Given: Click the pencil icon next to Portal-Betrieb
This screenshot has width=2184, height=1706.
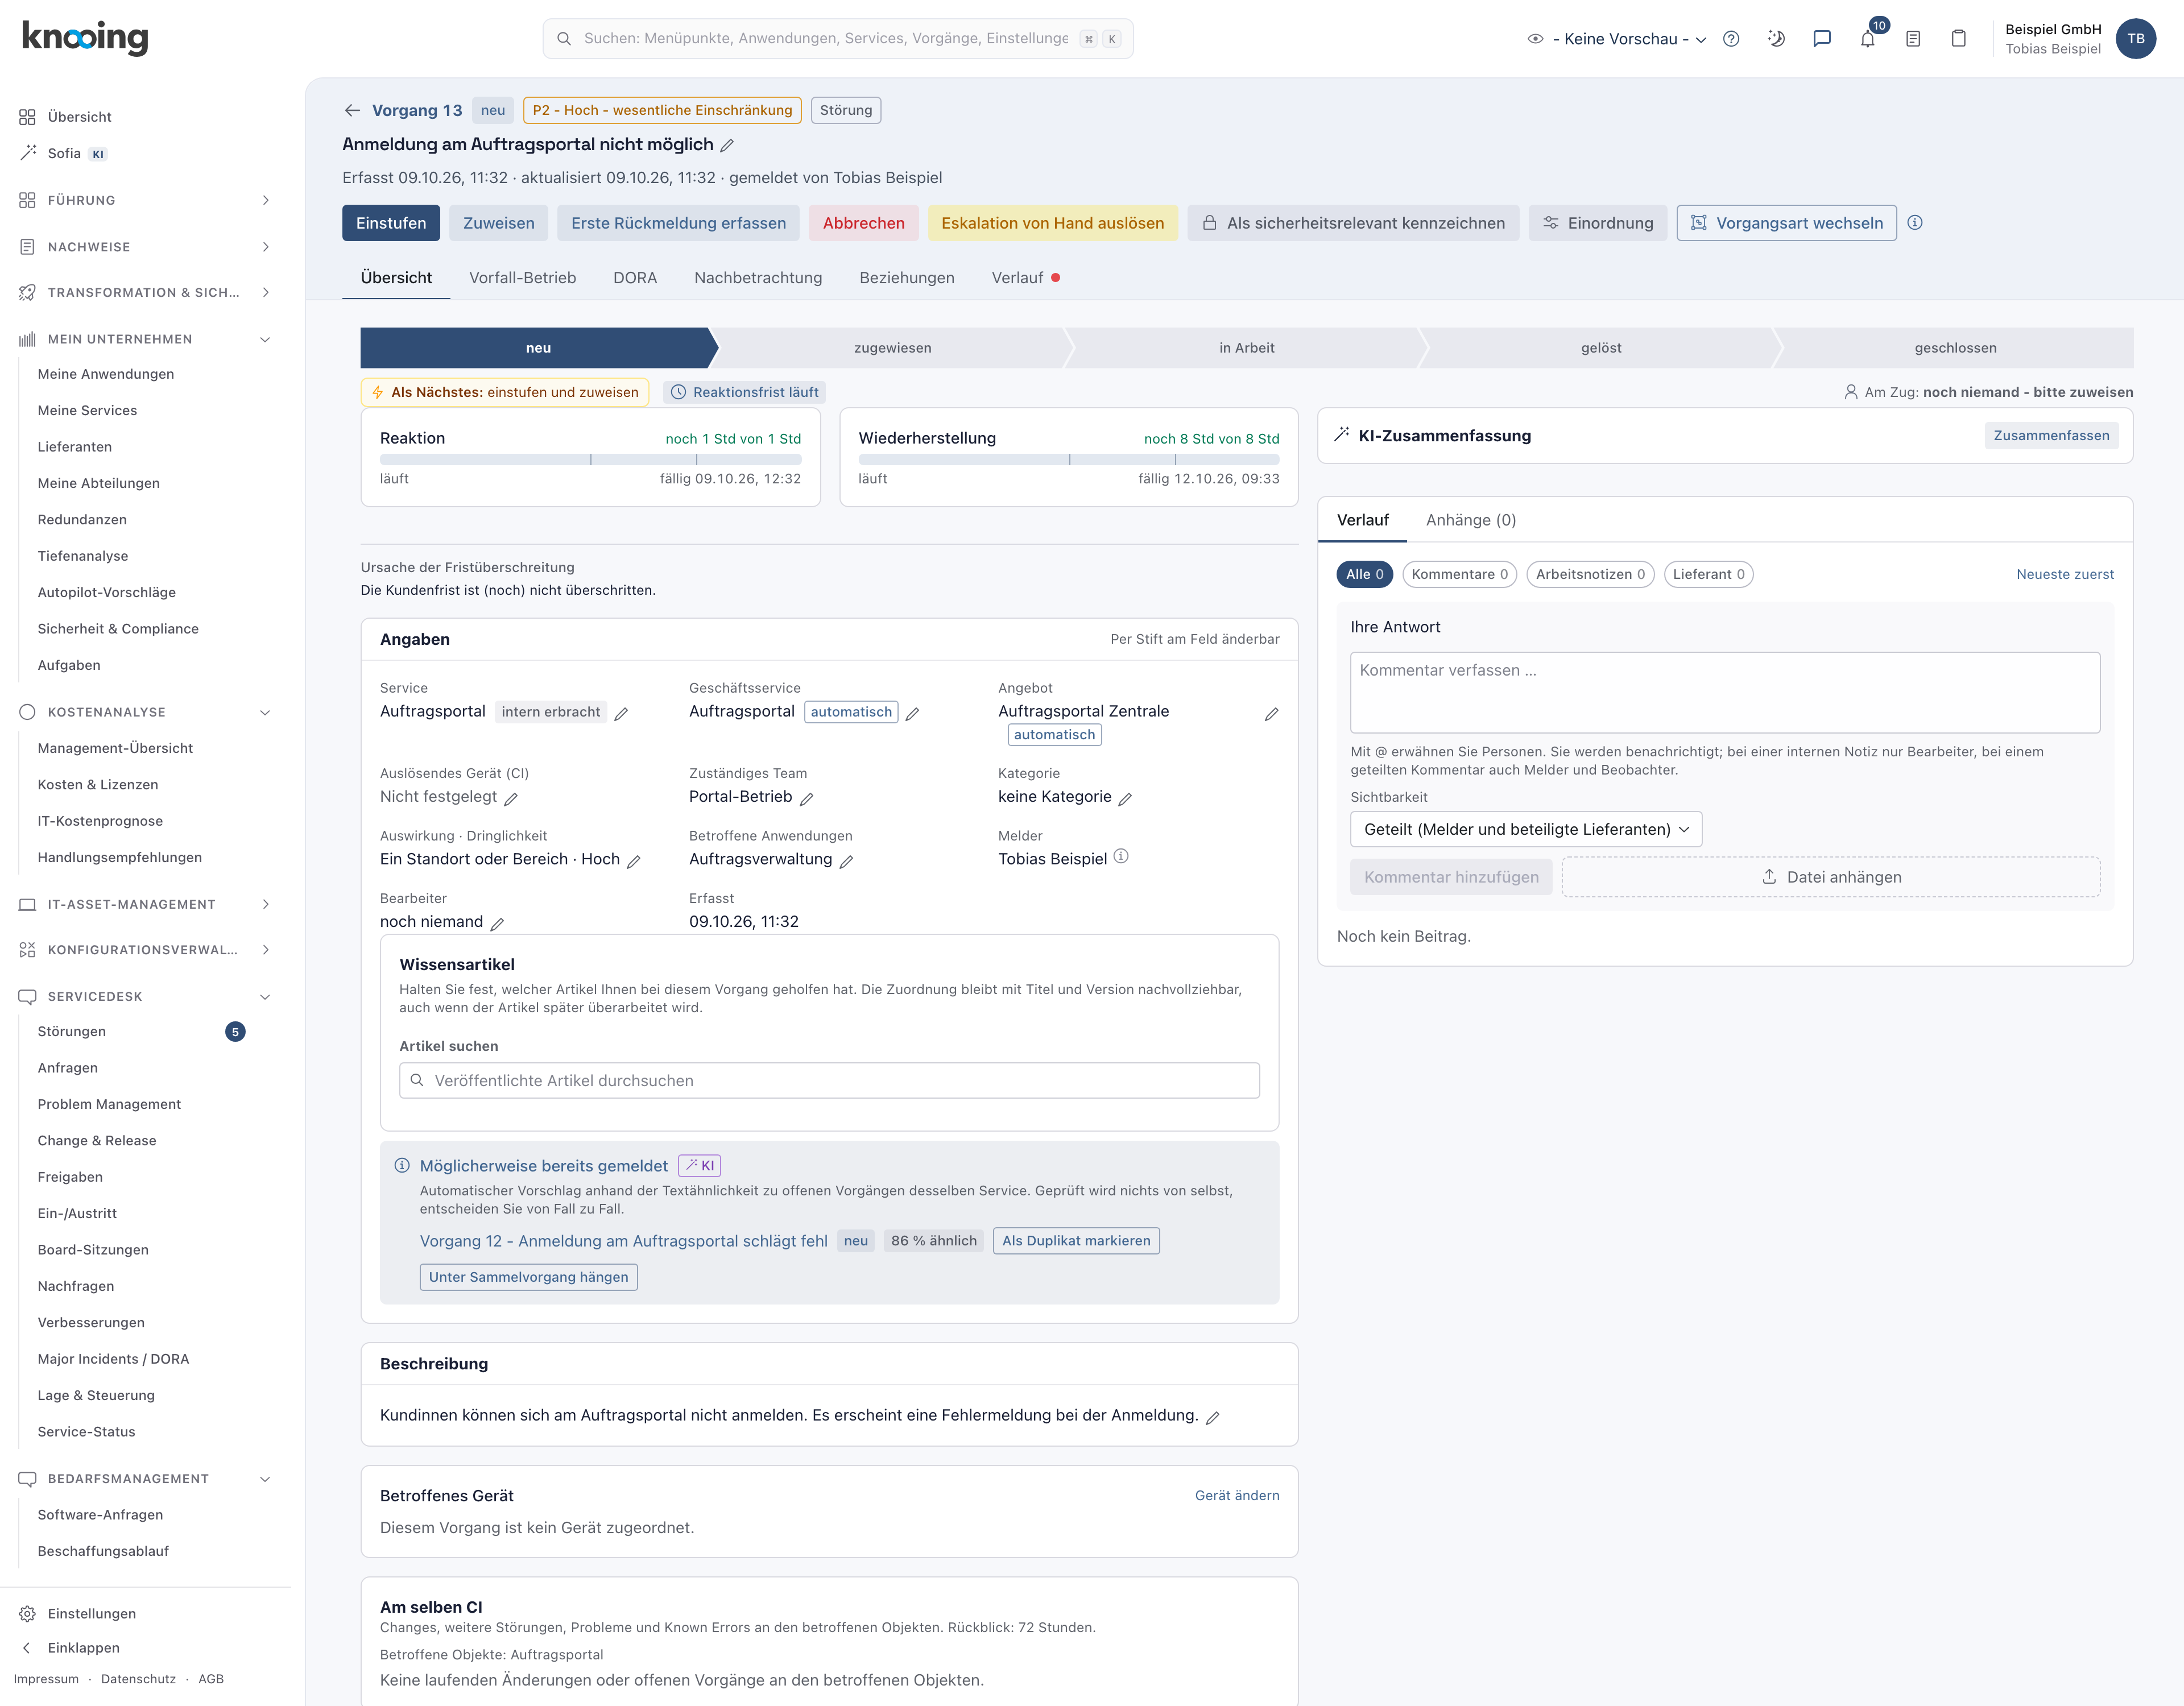Looking at the screenshot, I should (x=807, y=798).
